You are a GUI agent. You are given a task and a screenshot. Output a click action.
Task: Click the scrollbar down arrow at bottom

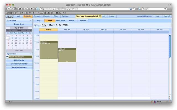coord(170,98)
